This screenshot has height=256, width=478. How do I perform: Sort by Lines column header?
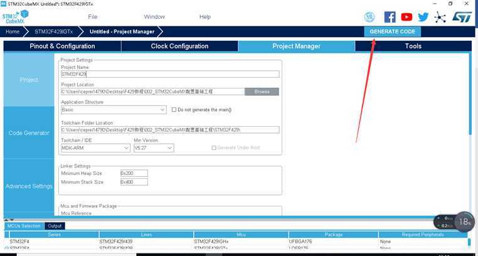click(x=146, y=235)
